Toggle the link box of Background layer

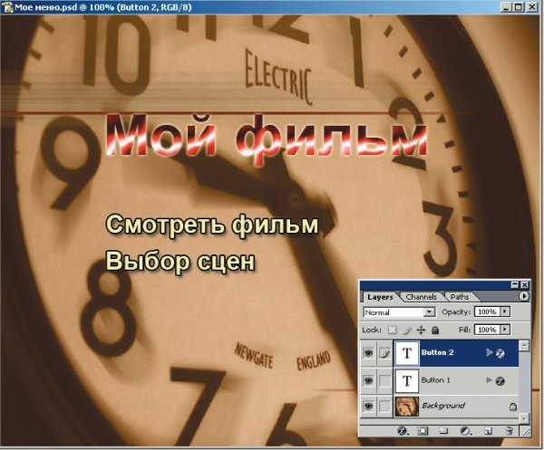coord(384,406)
